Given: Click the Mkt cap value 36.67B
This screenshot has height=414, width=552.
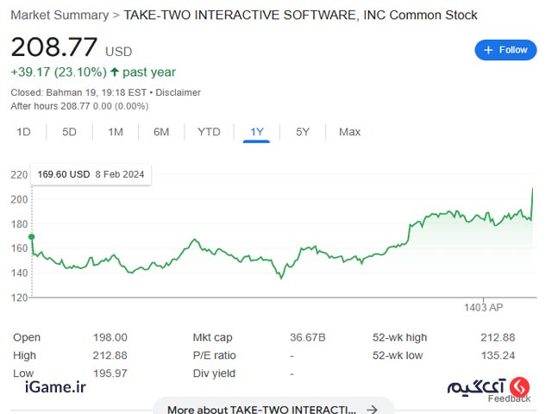Looking at the screenshot, I should pyautogui.click(x=308, y=337).
